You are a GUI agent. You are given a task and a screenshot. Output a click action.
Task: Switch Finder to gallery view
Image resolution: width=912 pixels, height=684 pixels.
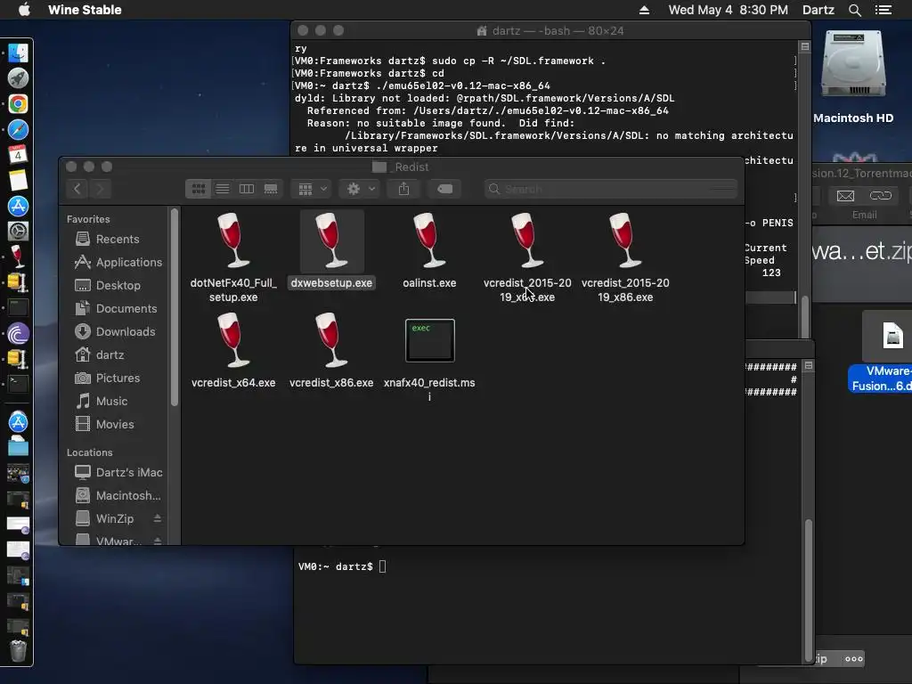(x=271, y=189)
